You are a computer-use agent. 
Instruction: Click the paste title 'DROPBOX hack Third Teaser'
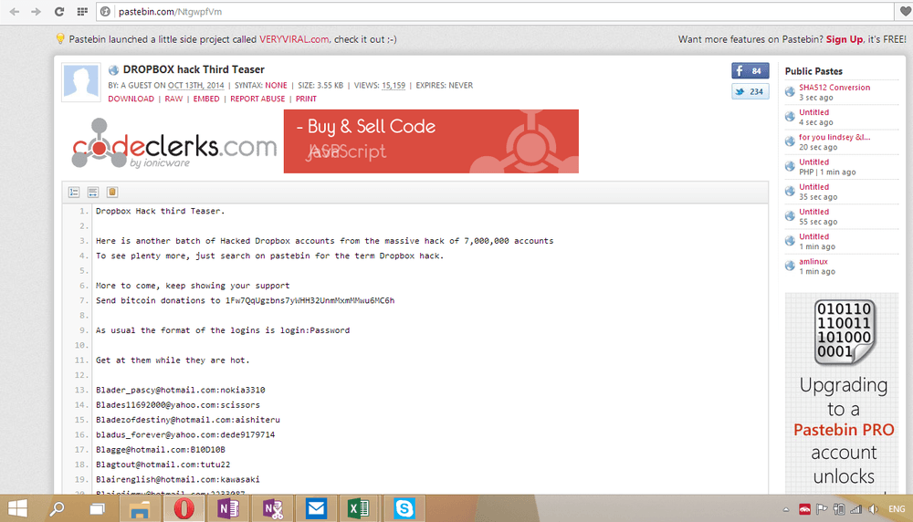point(194,69)
